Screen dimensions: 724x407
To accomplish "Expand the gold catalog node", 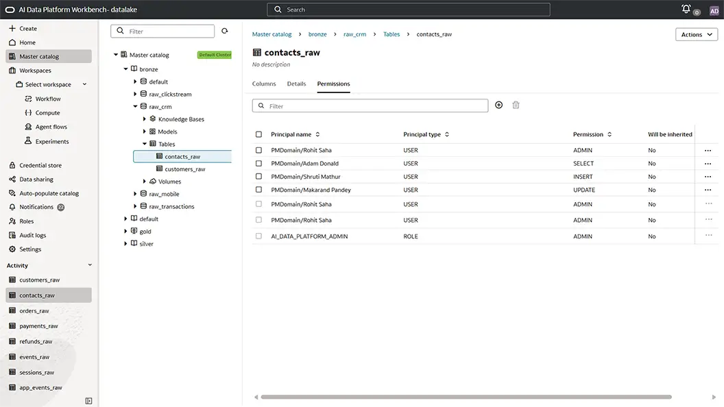I will click(x=125, y=231).
